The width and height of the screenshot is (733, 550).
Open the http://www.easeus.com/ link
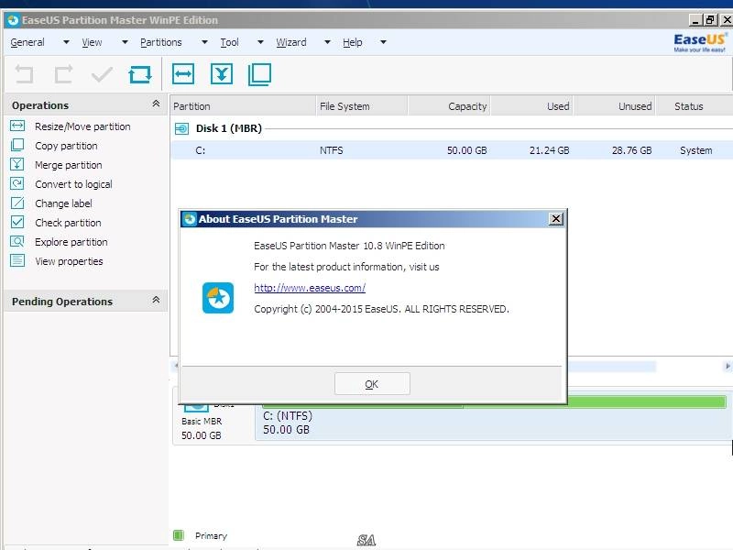(x=310, y=288)
